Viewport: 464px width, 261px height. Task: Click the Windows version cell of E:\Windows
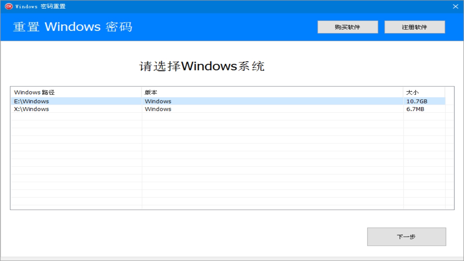coord(158,101)
